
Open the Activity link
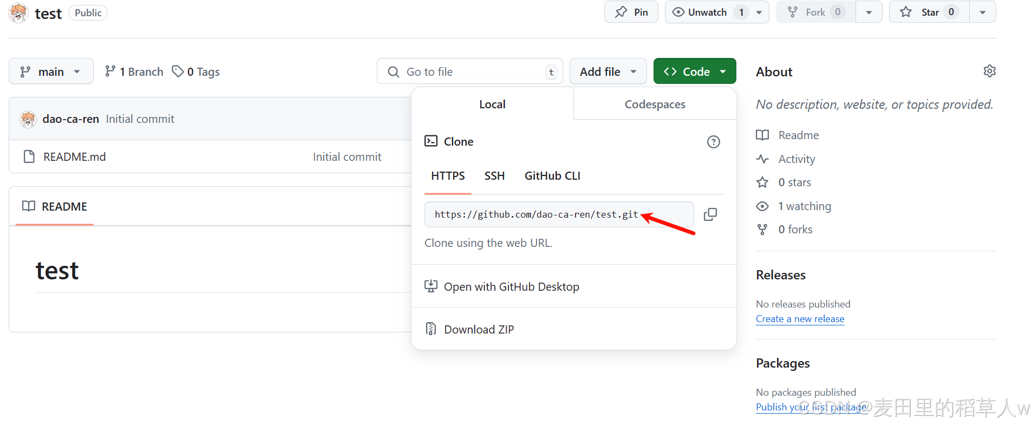click(x=796, y=159)
